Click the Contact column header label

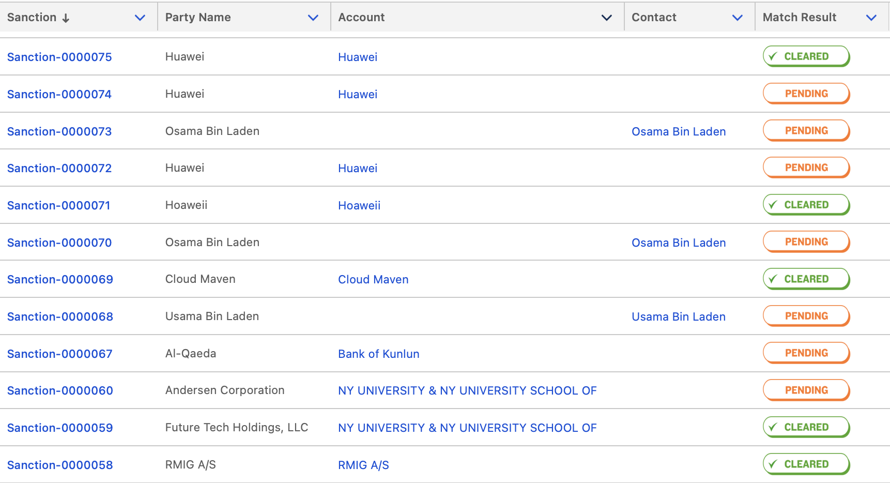pos(654,17)
